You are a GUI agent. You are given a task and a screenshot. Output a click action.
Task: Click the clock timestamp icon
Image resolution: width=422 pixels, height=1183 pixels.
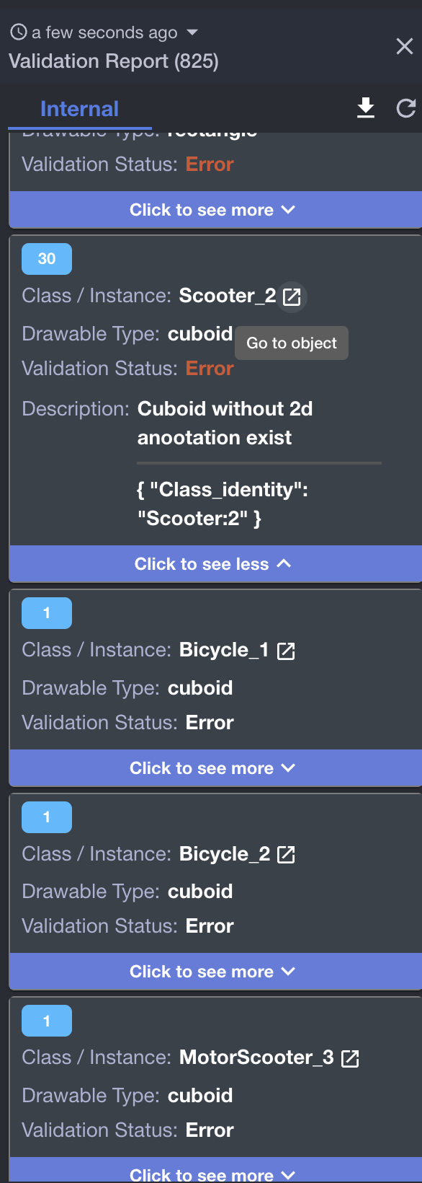point(19,32)
